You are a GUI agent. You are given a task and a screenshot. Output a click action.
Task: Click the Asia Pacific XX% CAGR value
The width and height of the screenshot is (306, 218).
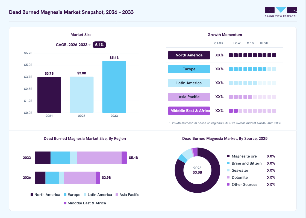pos(219,97)
